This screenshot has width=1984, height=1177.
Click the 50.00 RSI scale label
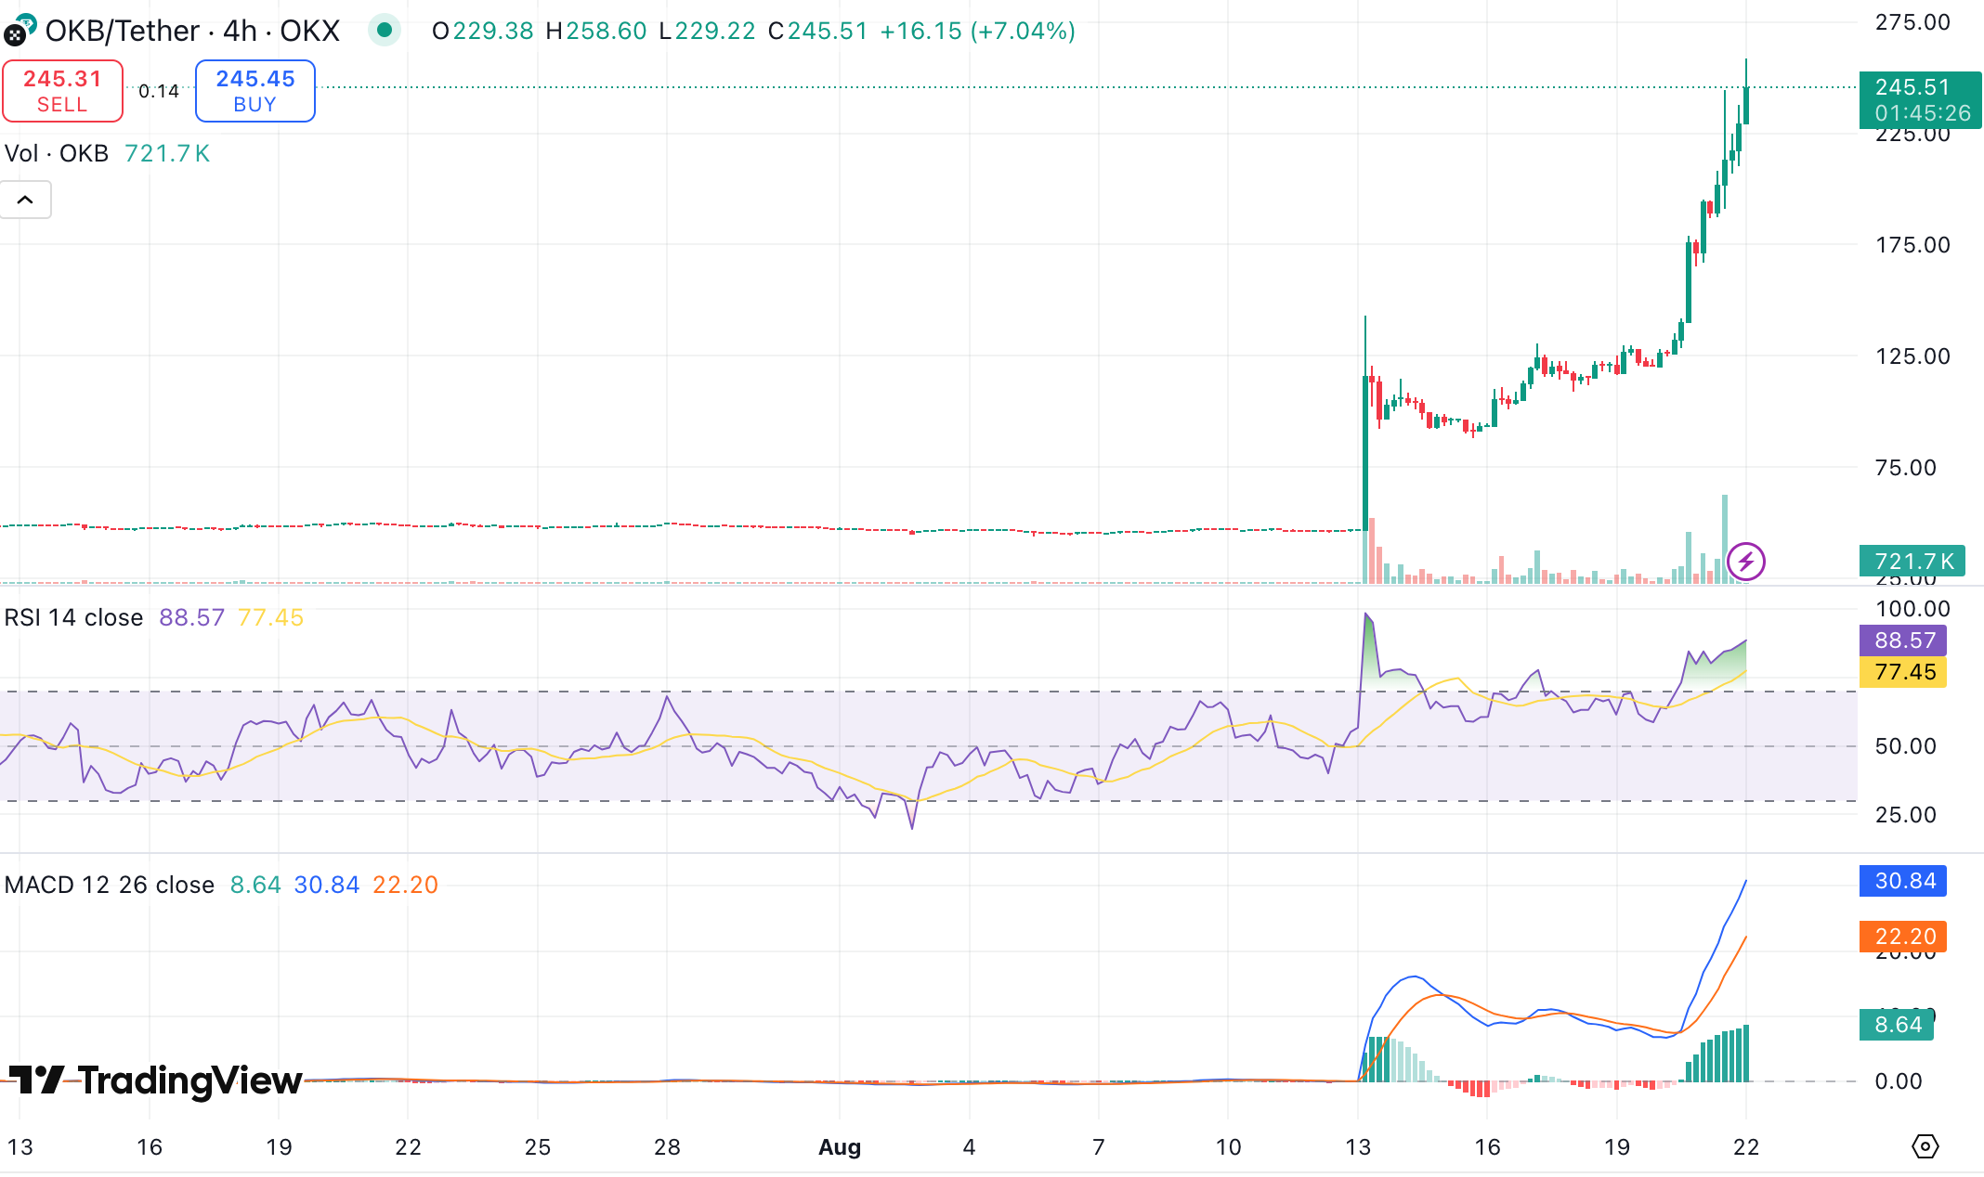1906,746
